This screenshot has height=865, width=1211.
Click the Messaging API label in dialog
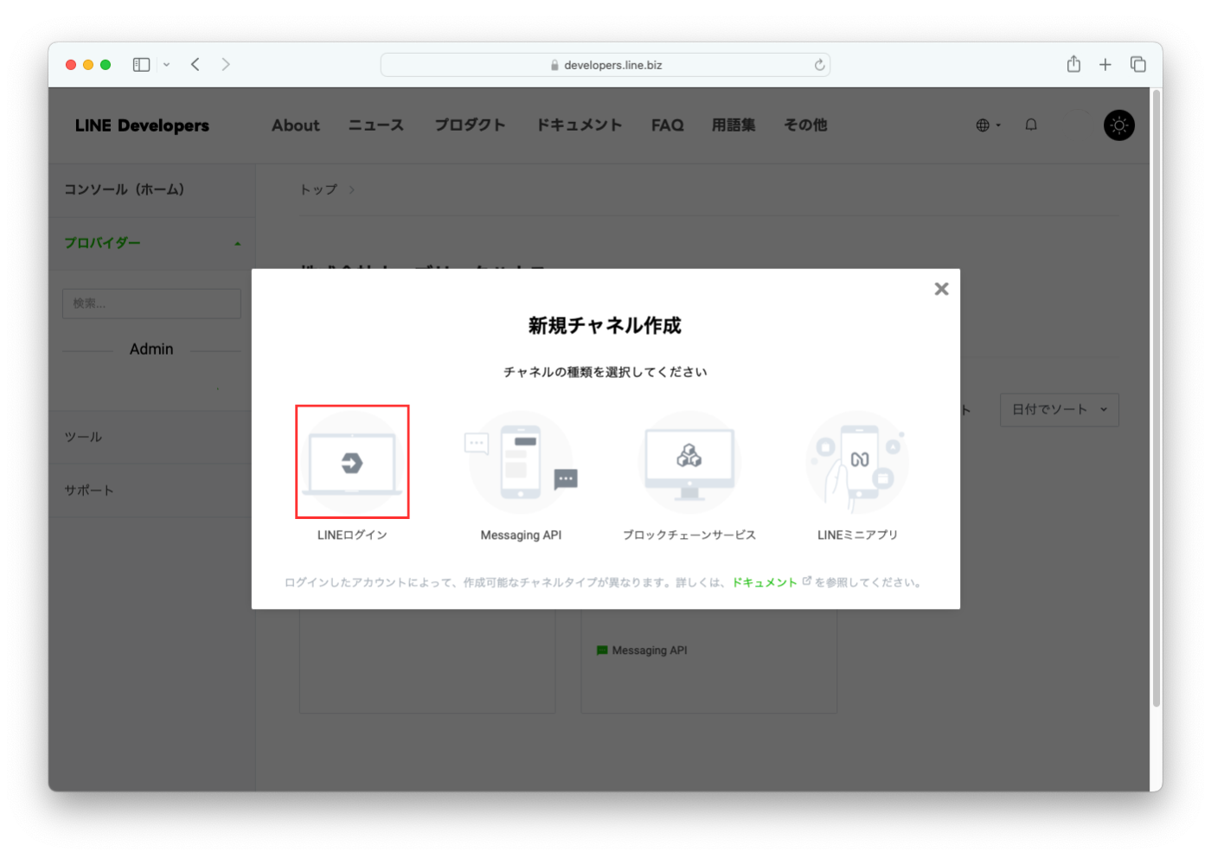521,535
